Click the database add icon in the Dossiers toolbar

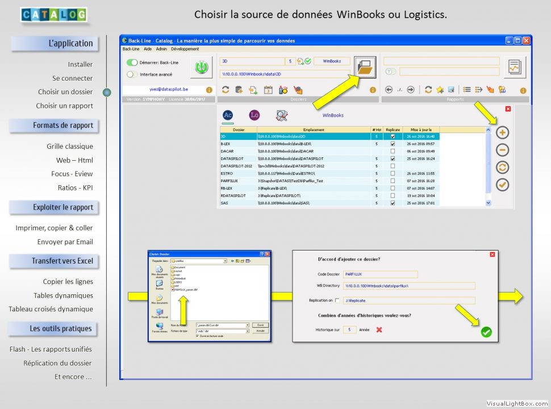tap(239, 90)
